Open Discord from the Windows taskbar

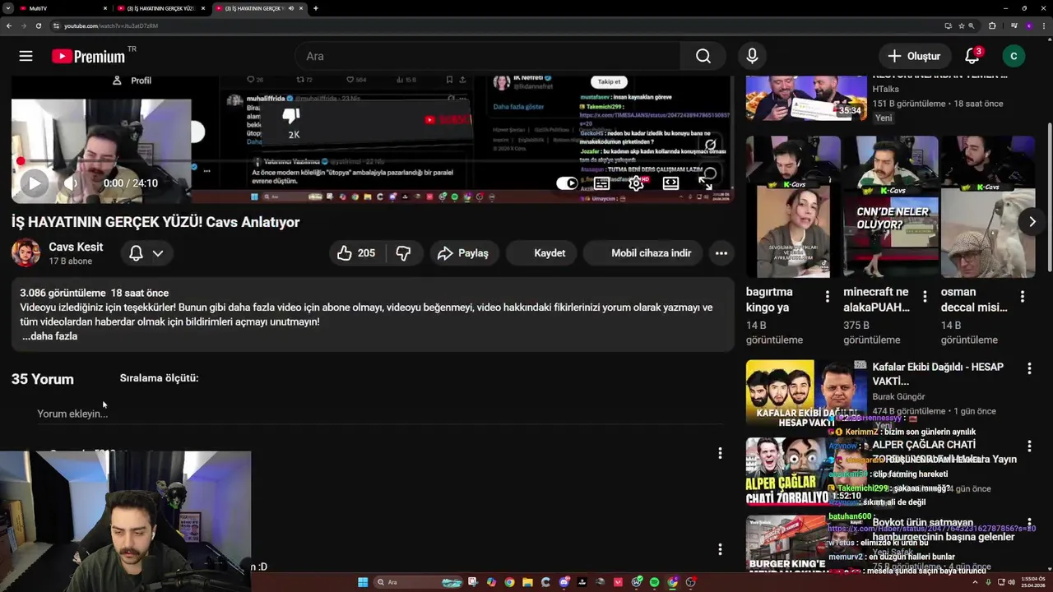(x=564, y=582)
